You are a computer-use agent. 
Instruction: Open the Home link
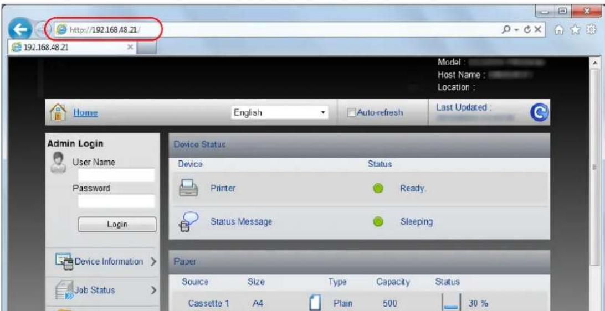(x=85, y=113)
